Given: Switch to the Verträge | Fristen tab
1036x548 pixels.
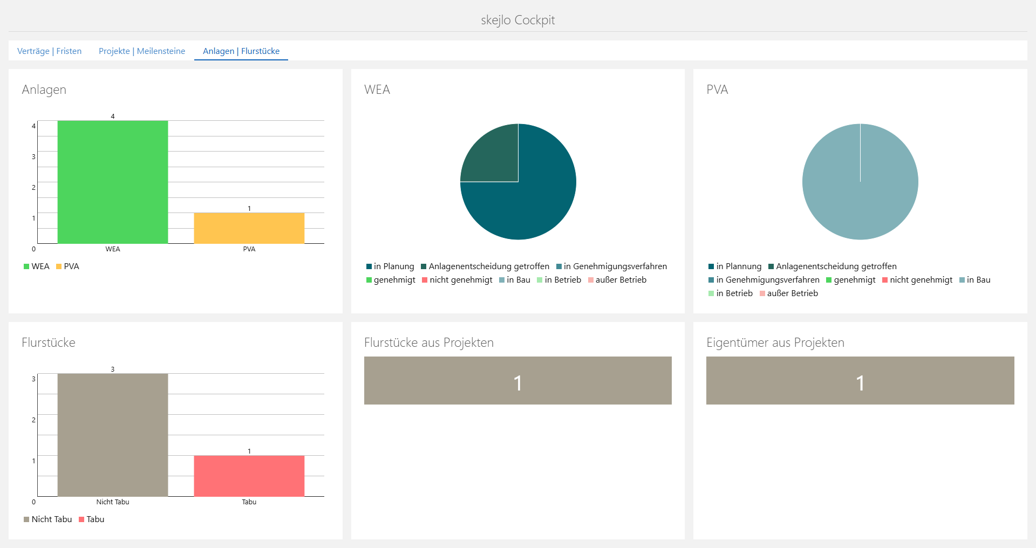Looking at the screenshot, I should pyautogui.click(x=49, y=51).
